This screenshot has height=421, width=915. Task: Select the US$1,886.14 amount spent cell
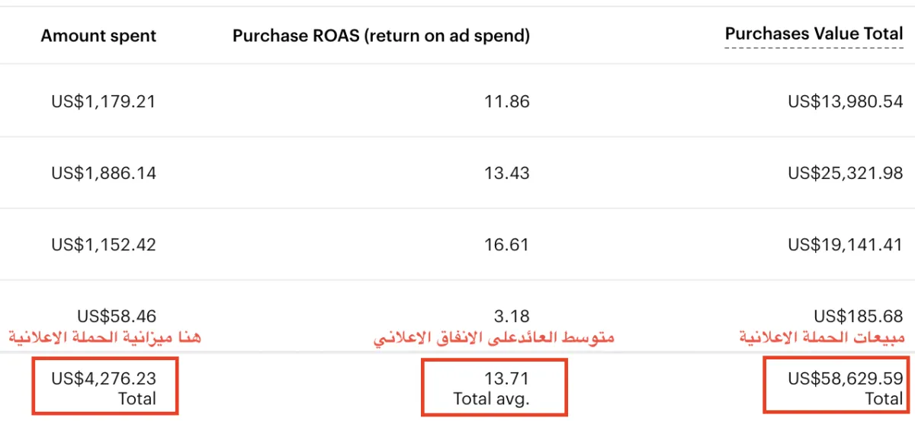coord(104,173)
